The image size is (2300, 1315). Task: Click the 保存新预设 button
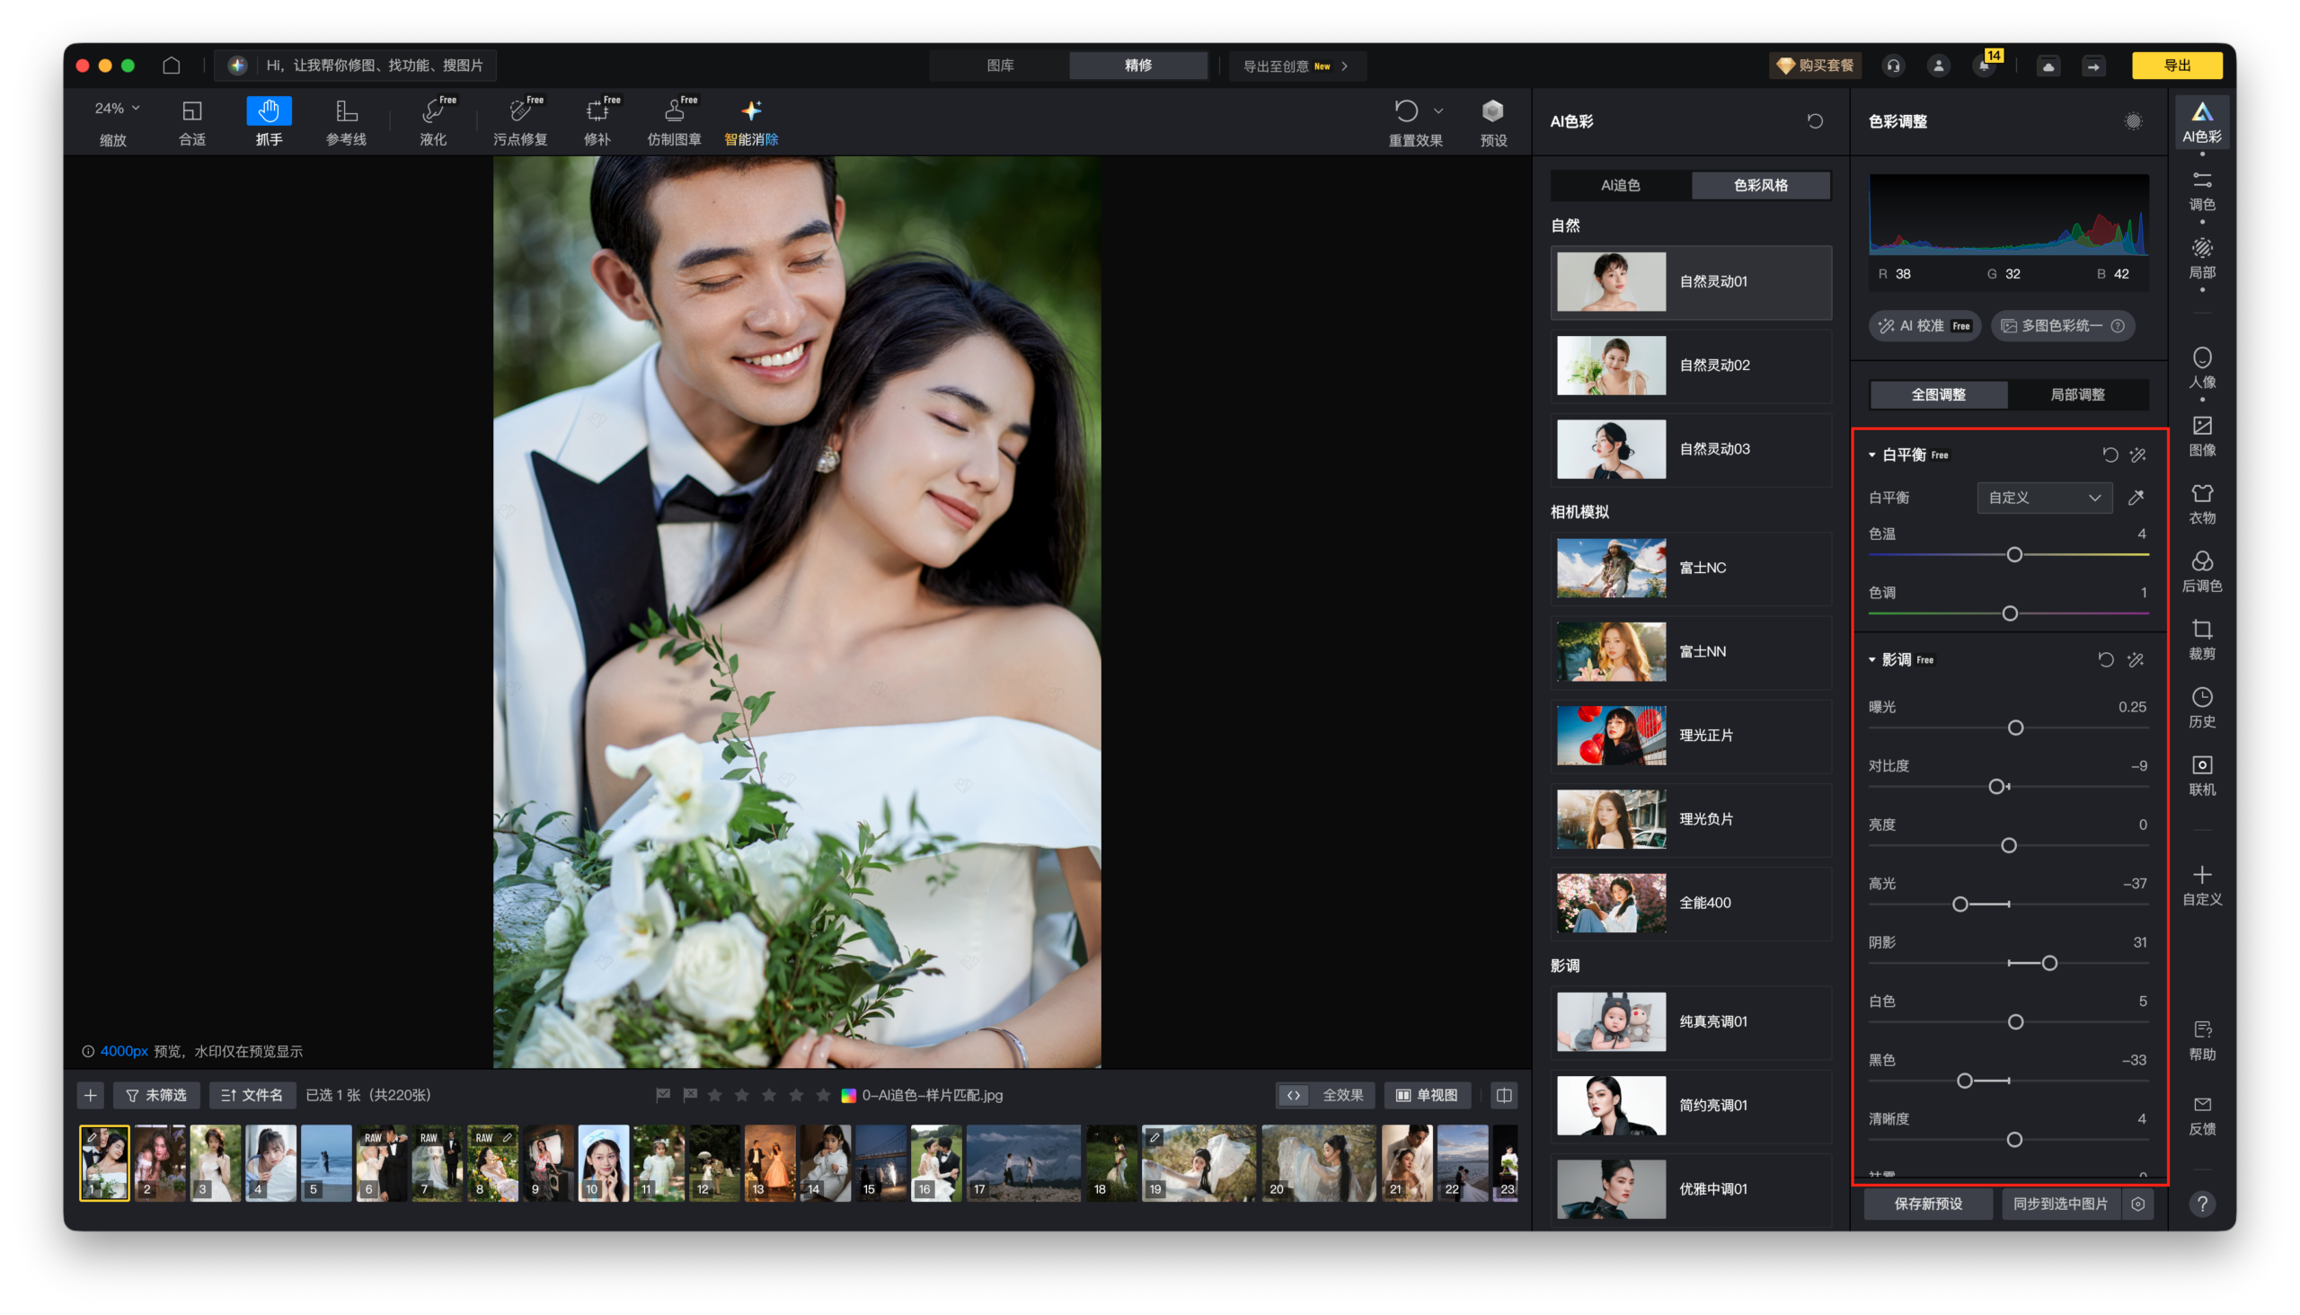coord(1928,1203)
